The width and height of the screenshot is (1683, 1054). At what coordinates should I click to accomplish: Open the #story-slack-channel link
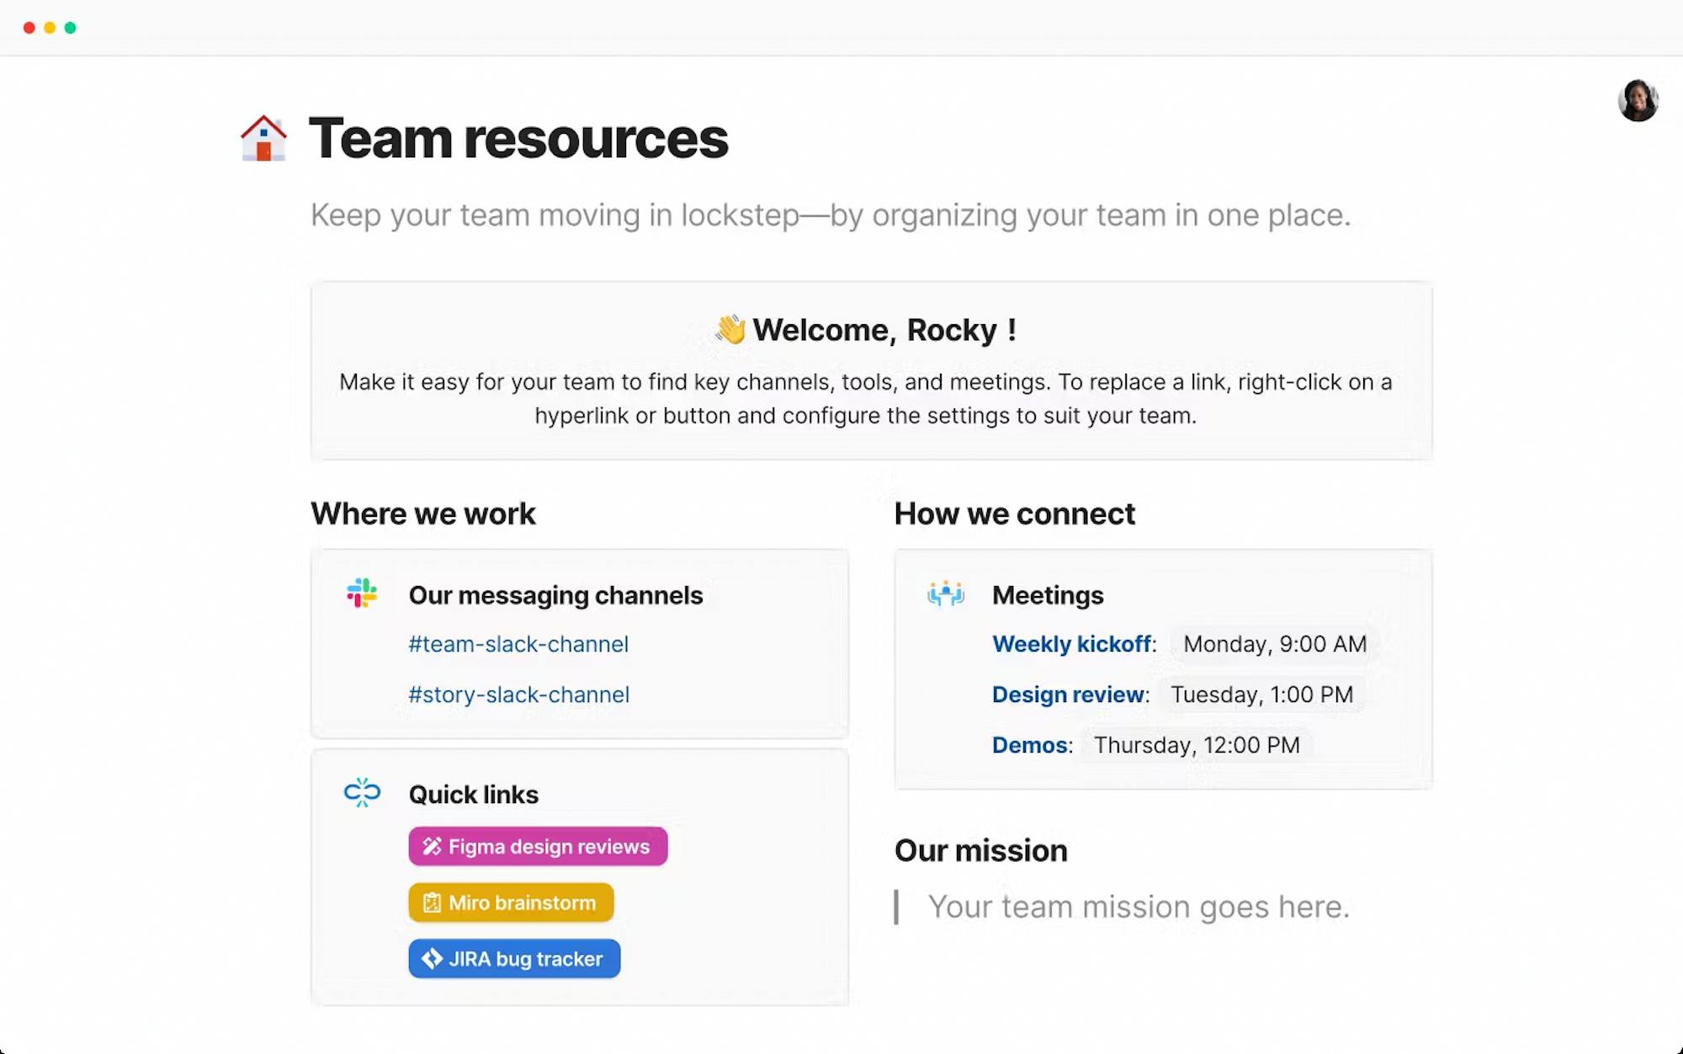tap(519, 695)
